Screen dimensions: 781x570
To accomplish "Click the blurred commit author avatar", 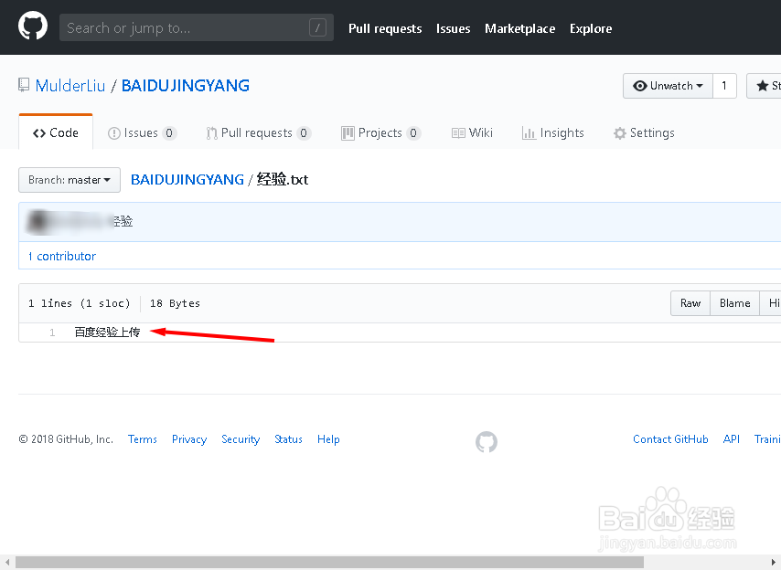I will pyautogui.click(x=39, y=222).
